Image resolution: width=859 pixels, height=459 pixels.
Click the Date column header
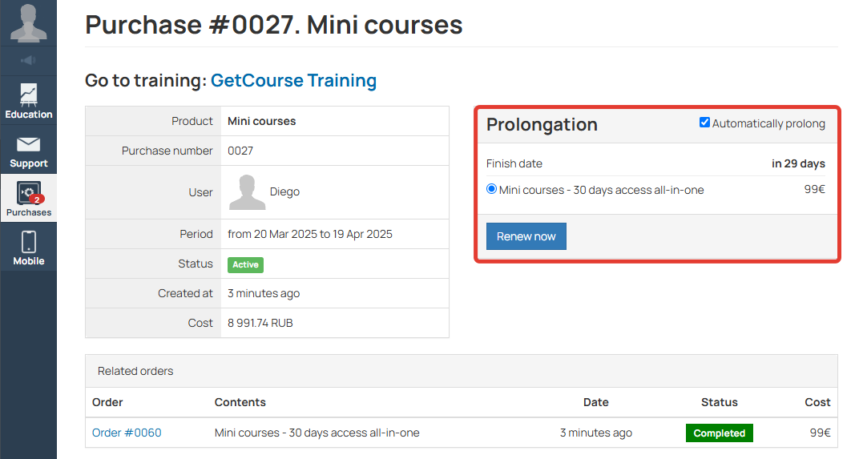coord(595,402)
